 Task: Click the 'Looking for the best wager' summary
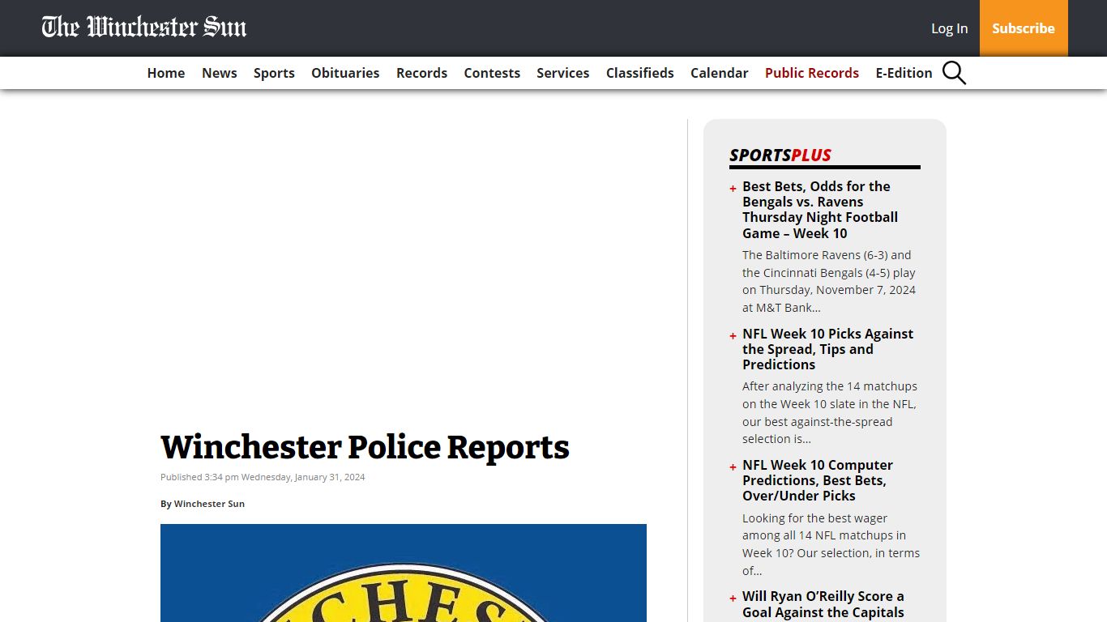(x=831, y=544)
